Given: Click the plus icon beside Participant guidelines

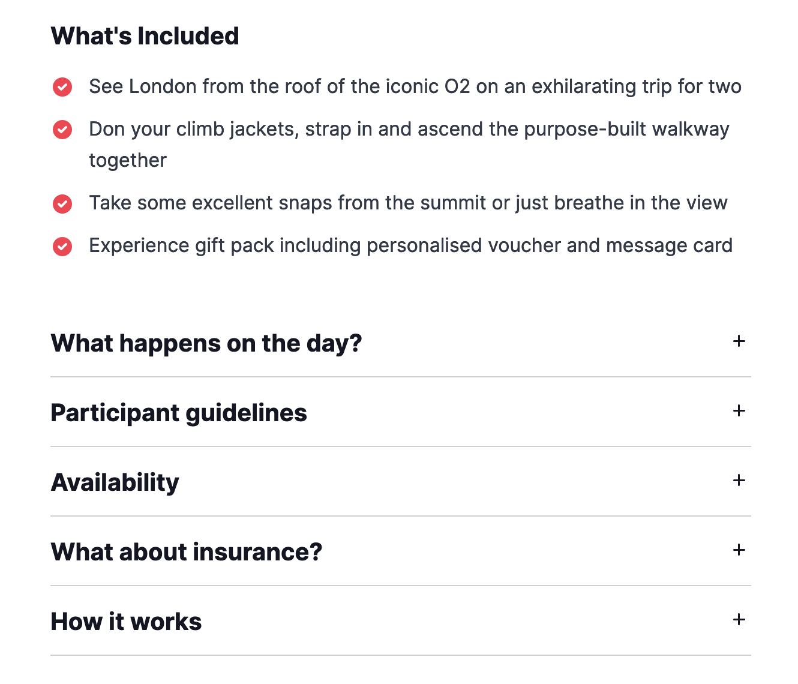Looking at the screenshot, I should pyautogui.click(x=739, y=412).
